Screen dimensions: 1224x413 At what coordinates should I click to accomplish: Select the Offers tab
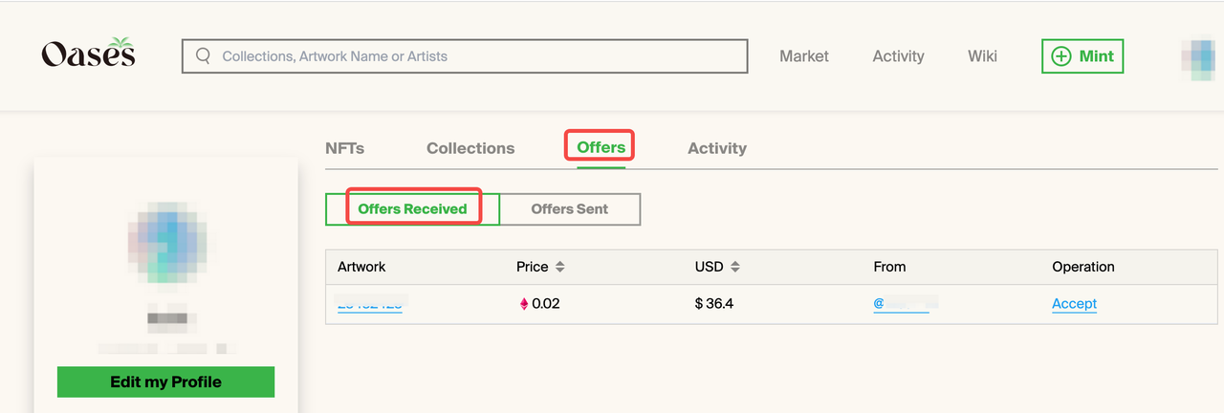(601, 147)
